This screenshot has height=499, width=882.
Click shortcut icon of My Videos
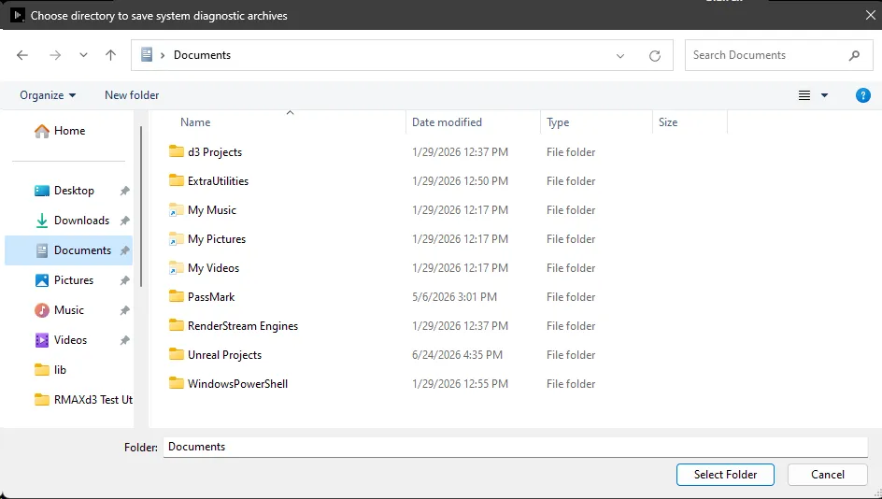[x=176, y=268]
